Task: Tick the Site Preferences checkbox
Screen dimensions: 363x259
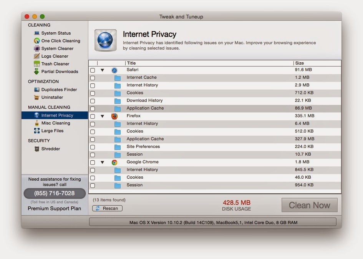Action: (x=93, y=147)
